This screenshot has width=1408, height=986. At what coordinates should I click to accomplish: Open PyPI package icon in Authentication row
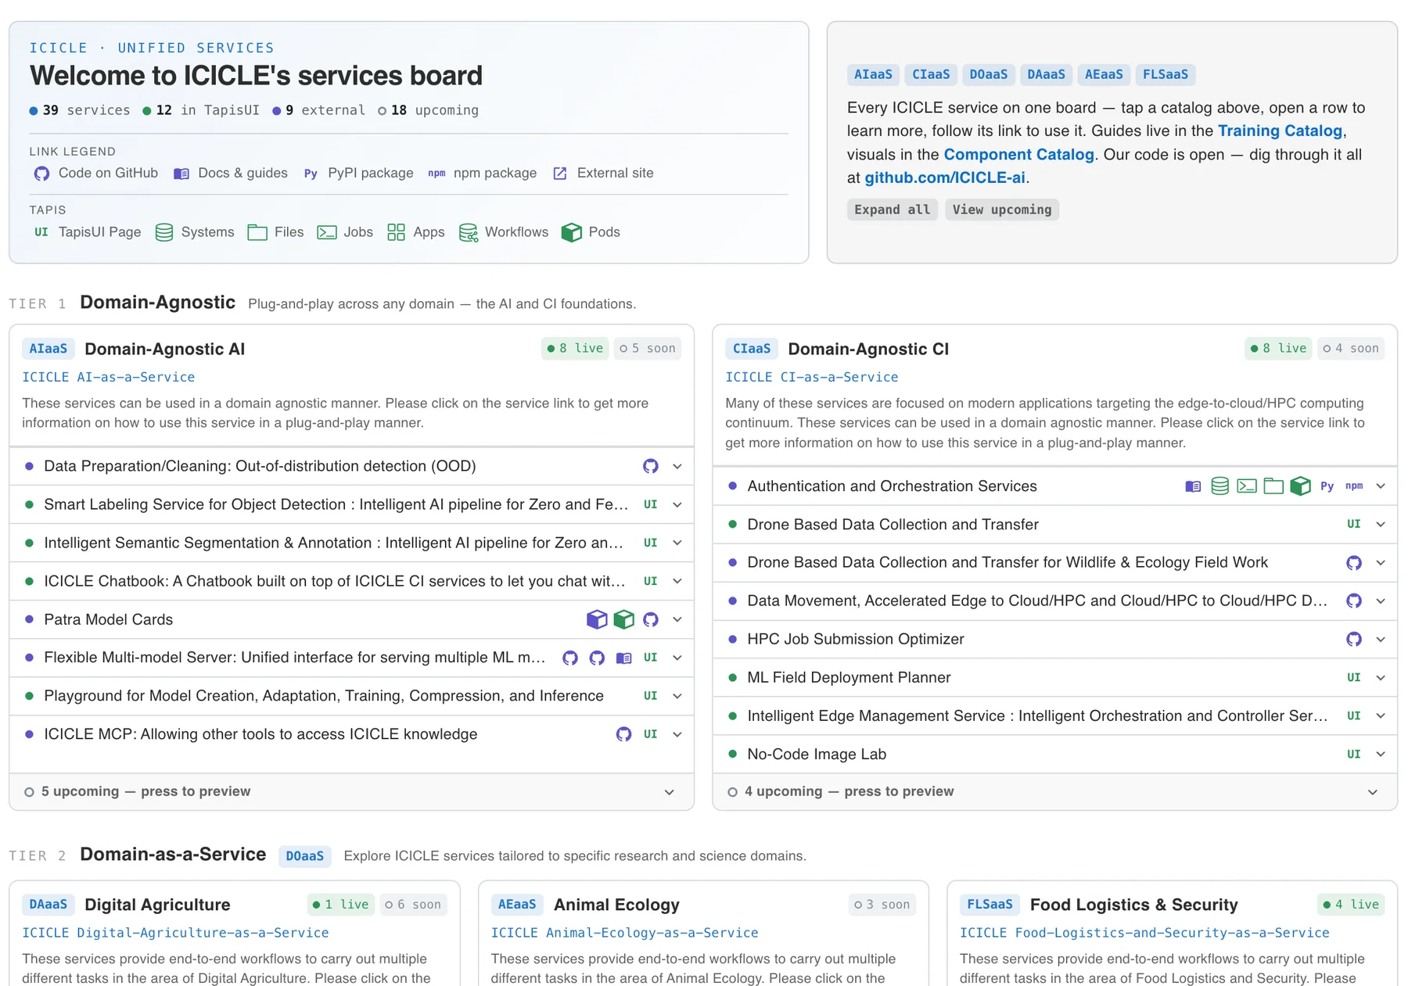click(x=1327, y=486)
